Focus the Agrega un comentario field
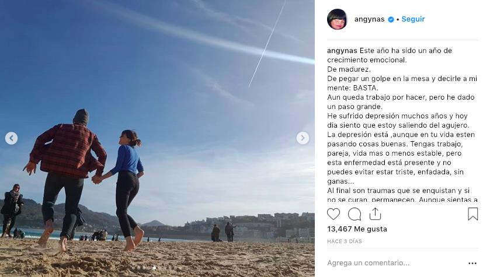Image resolution: width=490 pixels, height=277 pixels. tap(394, 263)
